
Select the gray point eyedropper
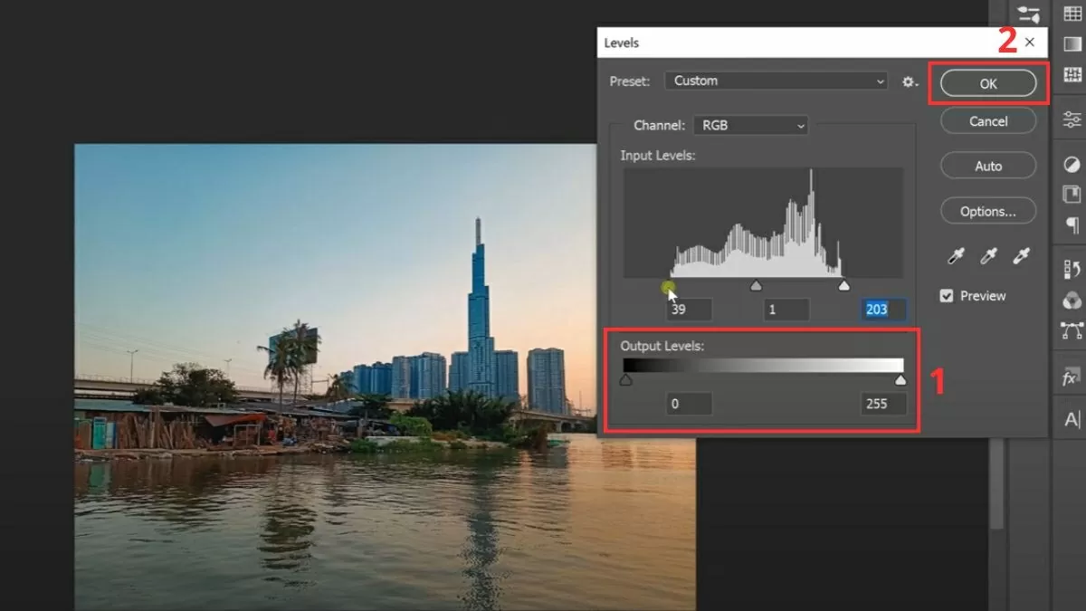click(988, 255)
